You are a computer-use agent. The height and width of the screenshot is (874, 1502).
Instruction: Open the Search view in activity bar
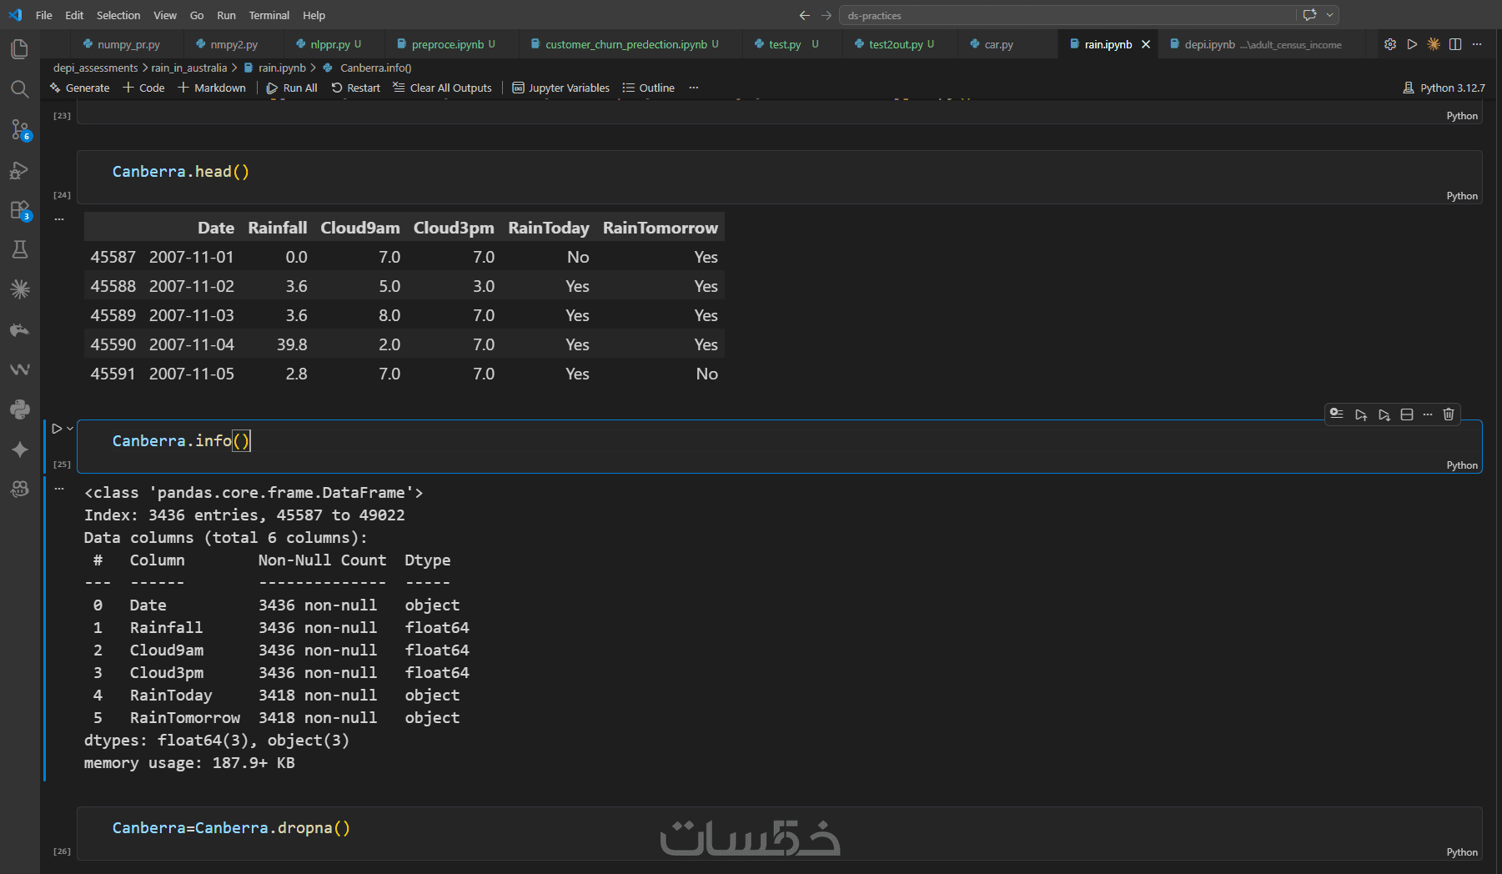[19, 89]
